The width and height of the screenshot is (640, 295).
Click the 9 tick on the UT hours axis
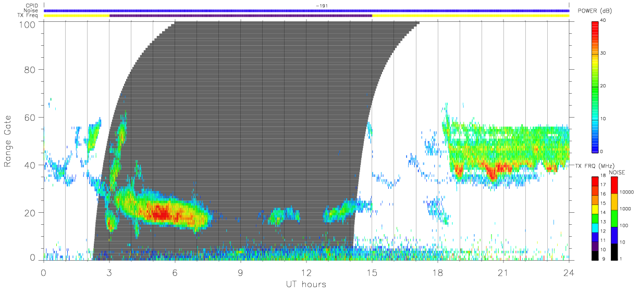coord(241,272)
